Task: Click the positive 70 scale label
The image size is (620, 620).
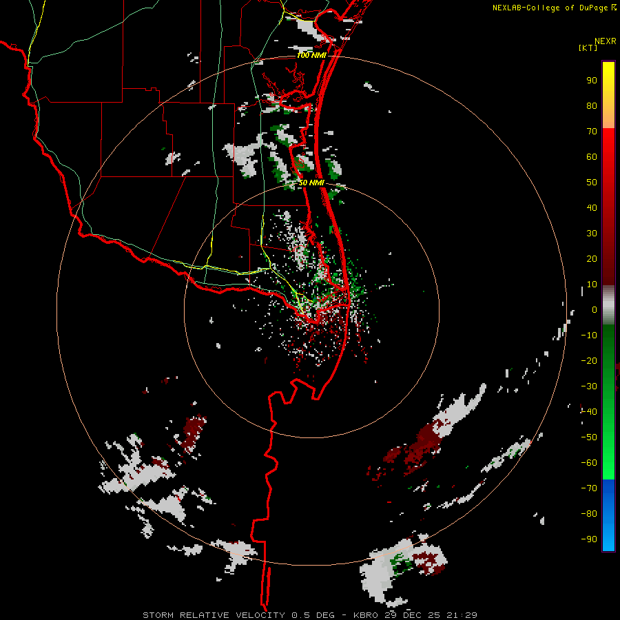Action: [x=592, y=132]
